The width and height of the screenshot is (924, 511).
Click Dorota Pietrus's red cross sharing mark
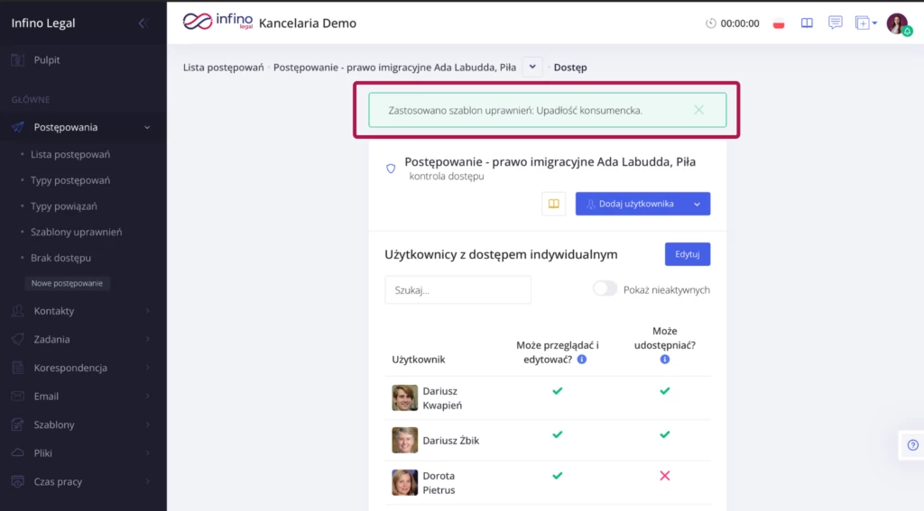665,476
